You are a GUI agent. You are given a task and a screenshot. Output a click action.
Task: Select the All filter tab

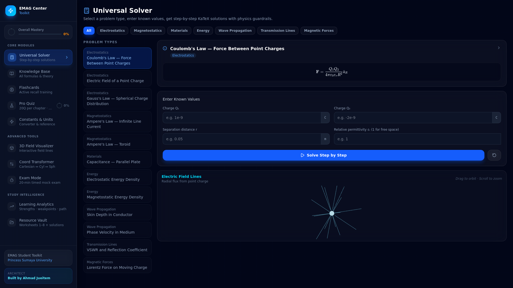click(89, 31)
